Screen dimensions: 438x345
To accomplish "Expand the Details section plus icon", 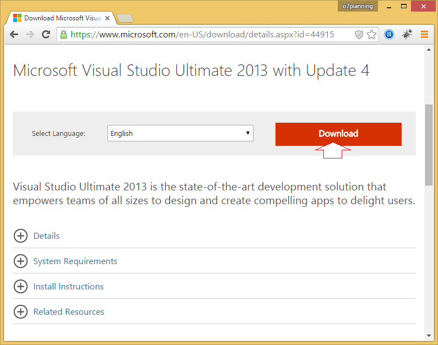I will click(21, 236).
